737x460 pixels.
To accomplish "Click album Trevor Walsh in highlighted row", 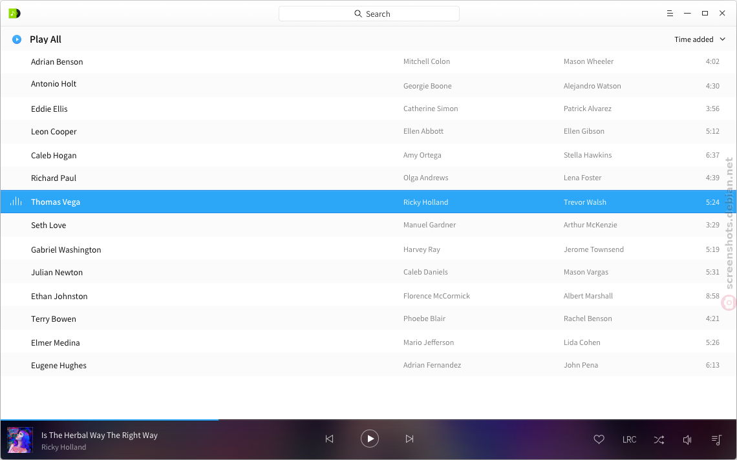I will (x=584, y=202).
